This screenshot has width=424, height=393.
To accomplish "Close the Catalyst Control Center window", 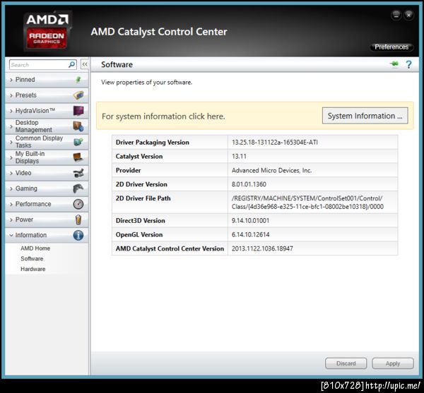I will pyautogui.click(x=408, y=15).
